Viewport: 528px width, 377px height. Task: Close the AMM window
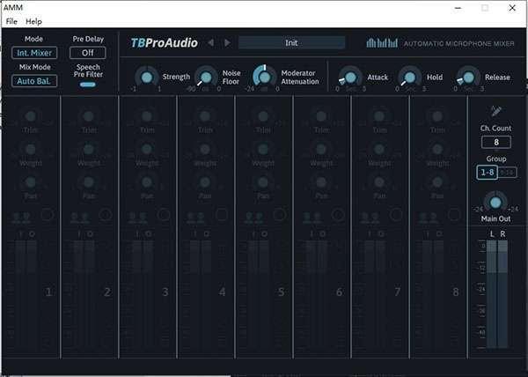(512, 8)
